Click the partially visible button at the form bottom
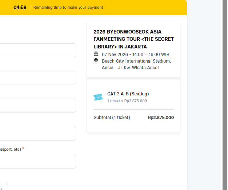 click(4, 186)
